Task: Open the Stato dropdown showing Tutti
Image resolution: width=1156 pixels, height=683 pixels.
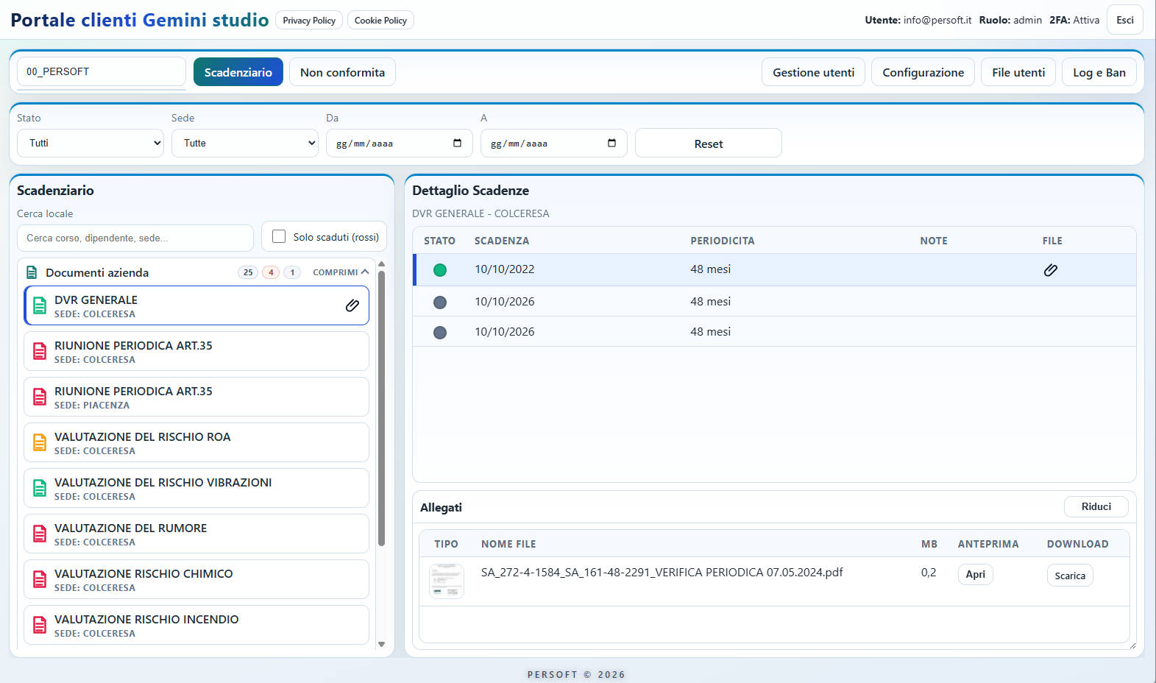Action: [x=91, y=144]
